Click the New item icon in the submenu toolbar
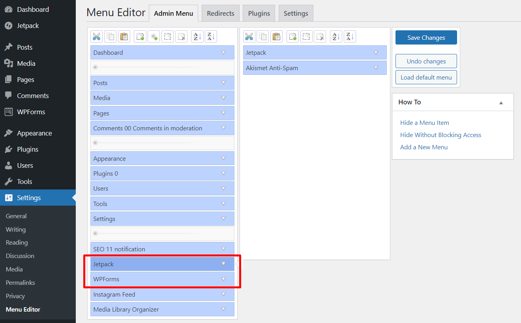 (292, 37)
